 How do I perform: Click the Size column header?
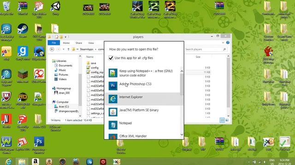[x=198, y=57]
